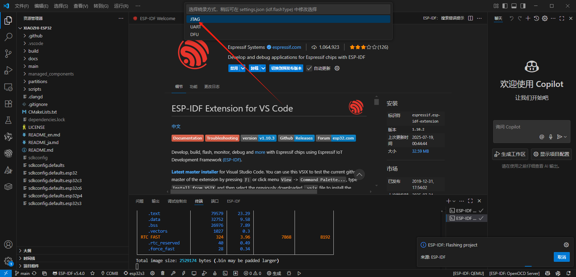The width and height of the screenshot is (576, 277).
Task: Select DFU flash method
Action: click(x=288, y=34)
